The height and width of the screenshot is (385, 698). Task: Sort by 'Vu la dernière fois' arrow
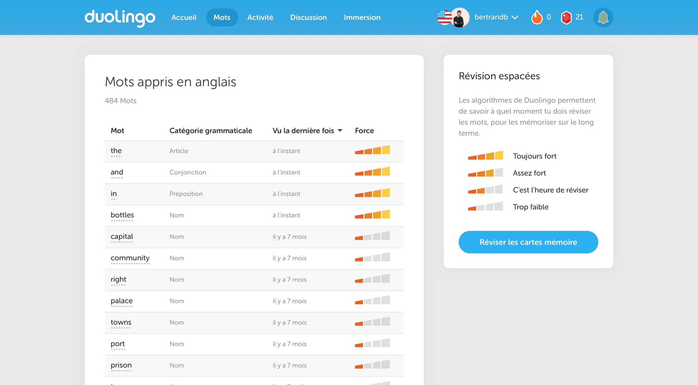[340, 131]
